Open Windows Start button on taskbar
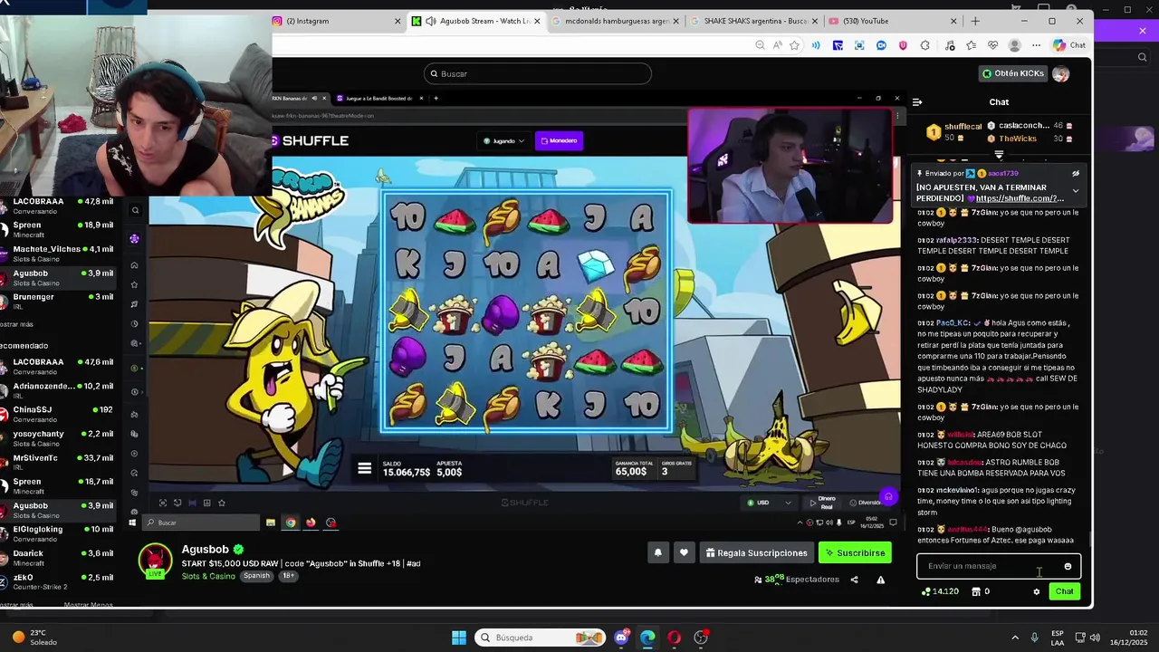 (x=459, y=638)
